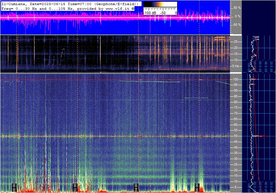Click the 85 Hz E-field axis label
The image size is (276, 193).
235,96
